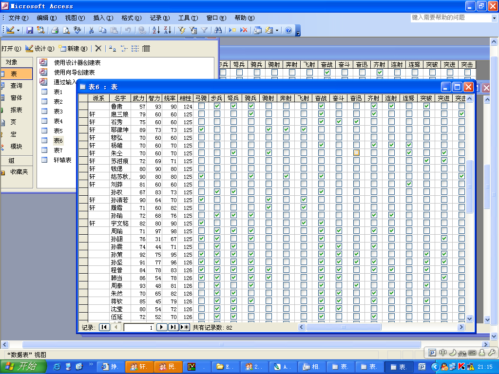Click the Windows 开始 Start button
This screenshot has height=374, width=499.
point(23,367)
